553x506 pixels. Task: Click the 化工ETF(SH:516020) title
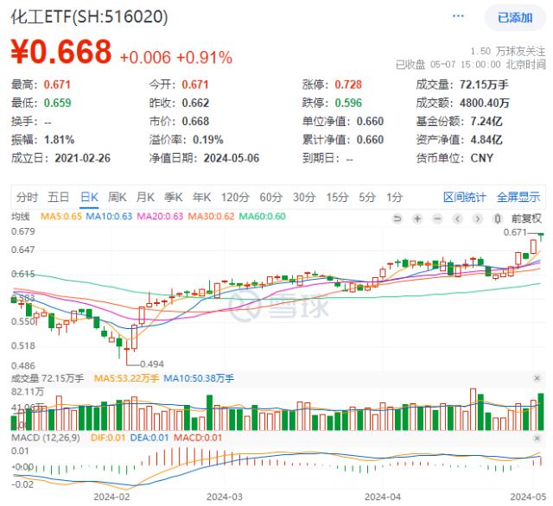click(89, 16)
